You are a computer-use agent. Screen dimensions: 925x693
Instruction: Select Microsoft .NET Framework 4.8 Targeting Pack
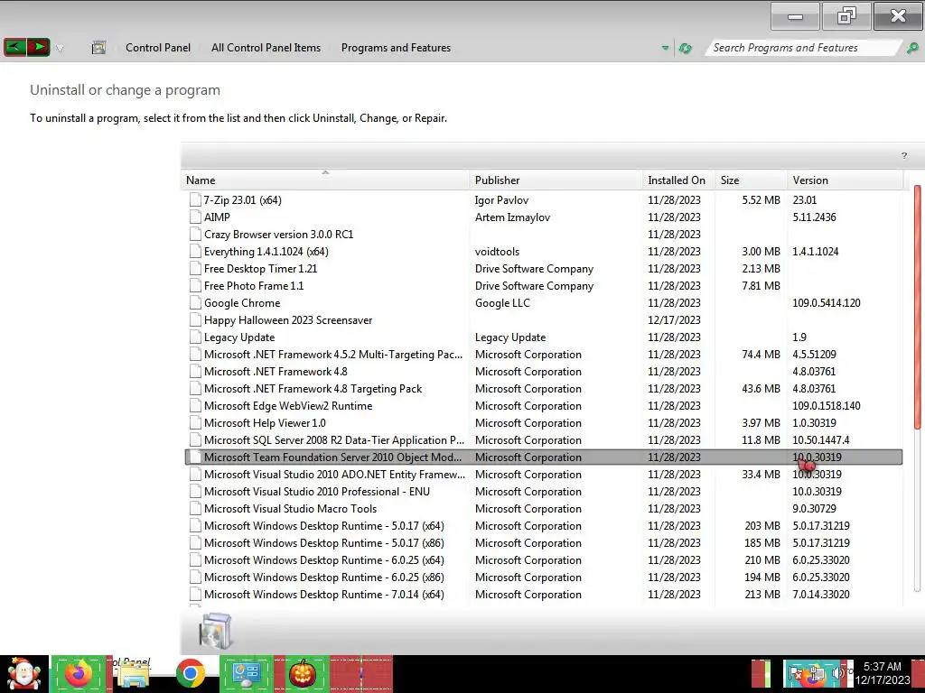[543, 388]
